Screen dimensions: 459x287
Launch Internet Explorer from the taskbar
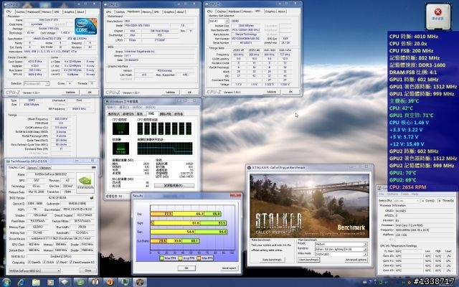(21, 283)
